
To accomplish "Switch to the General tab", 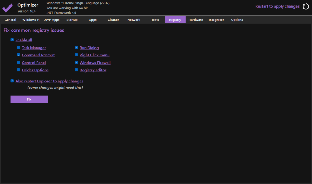I will point(10,20).
